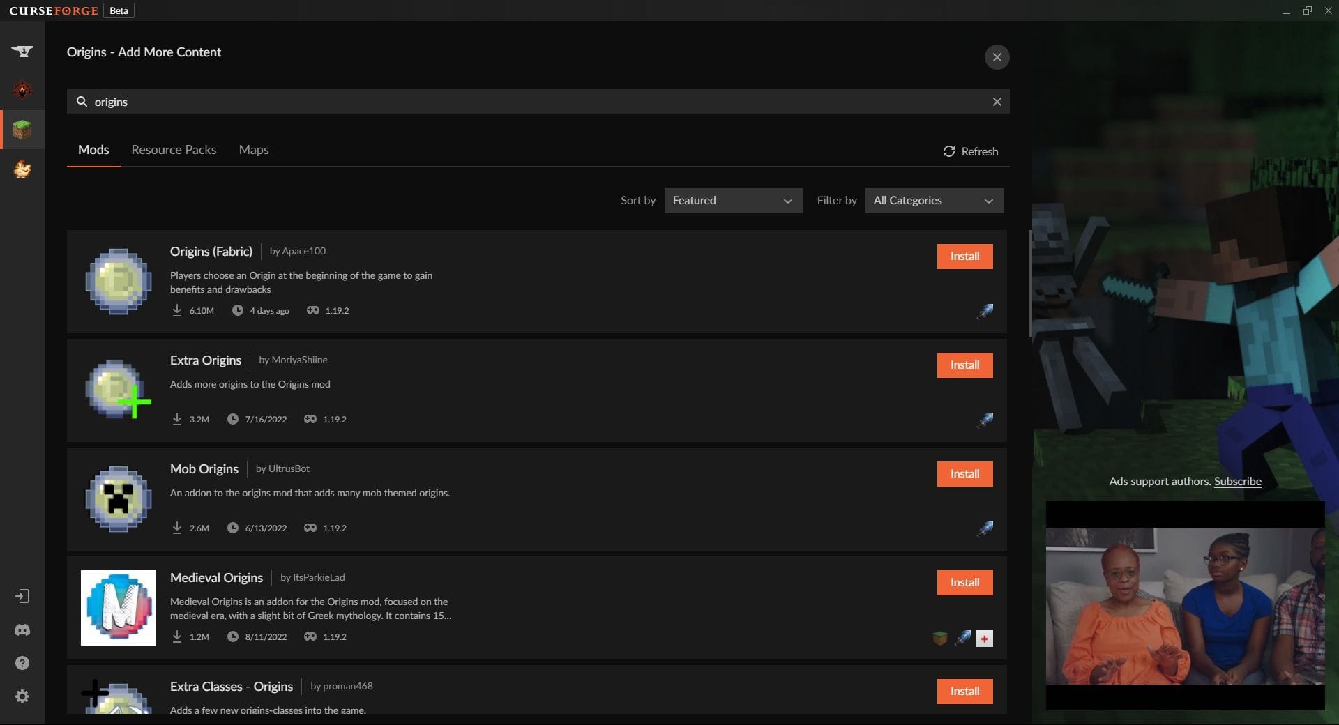Refresh the mod list
The width and height of the screenshot is (1339, 725).
coord(970,151)
